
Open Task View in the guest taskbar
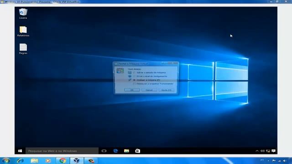point(104,151)
